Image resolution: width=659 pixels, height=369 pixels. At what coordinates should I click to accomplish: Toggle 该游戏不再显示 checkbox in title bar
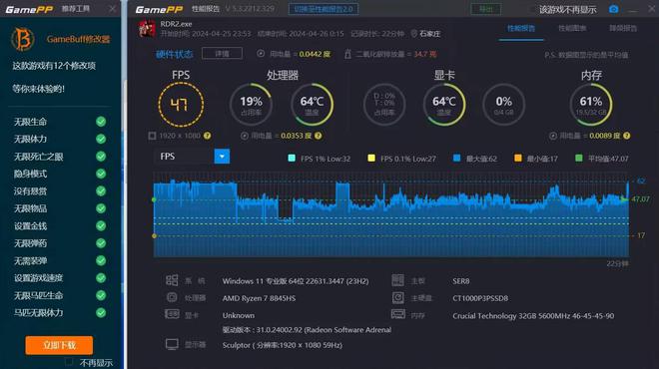(532, 9)
